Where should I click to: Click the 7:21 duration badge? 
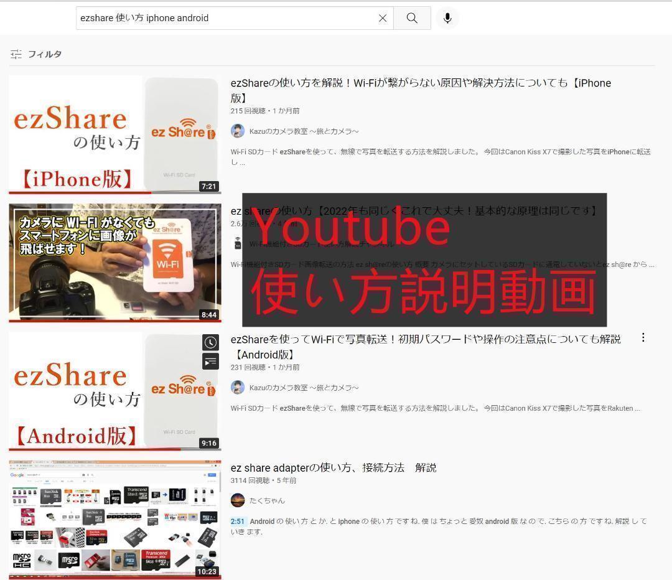[208, 187]
